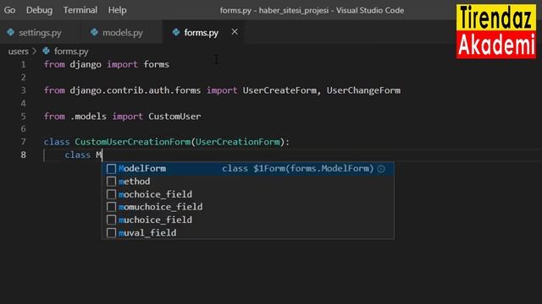This screenshot has width=542, height=304.
Task: Click the snippet icon beside momuchoice_field
Action: click(111, 207)
